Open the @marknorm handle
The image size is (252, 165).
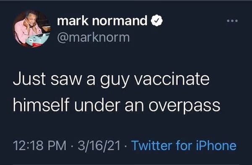(x=93, y=38)
